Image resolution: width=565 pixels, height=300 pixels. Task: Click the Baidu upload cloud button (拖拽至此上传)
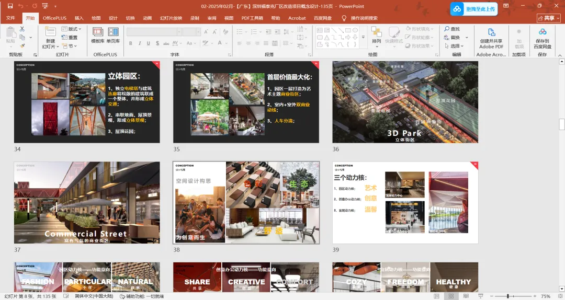click(474, 9)
